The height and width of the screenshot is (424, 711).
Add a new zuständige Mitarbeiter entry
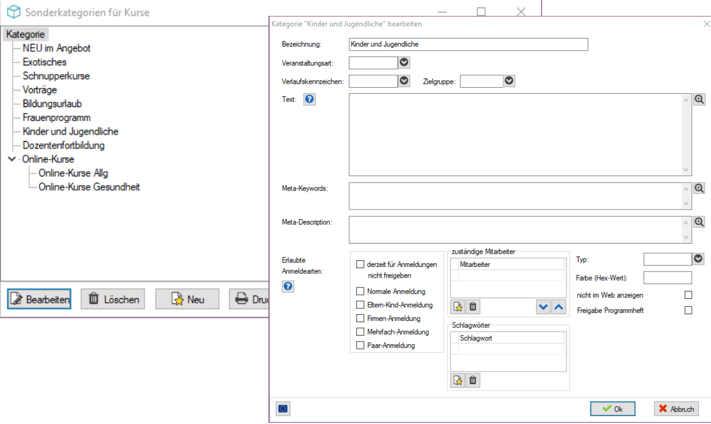tap(458, 307)
